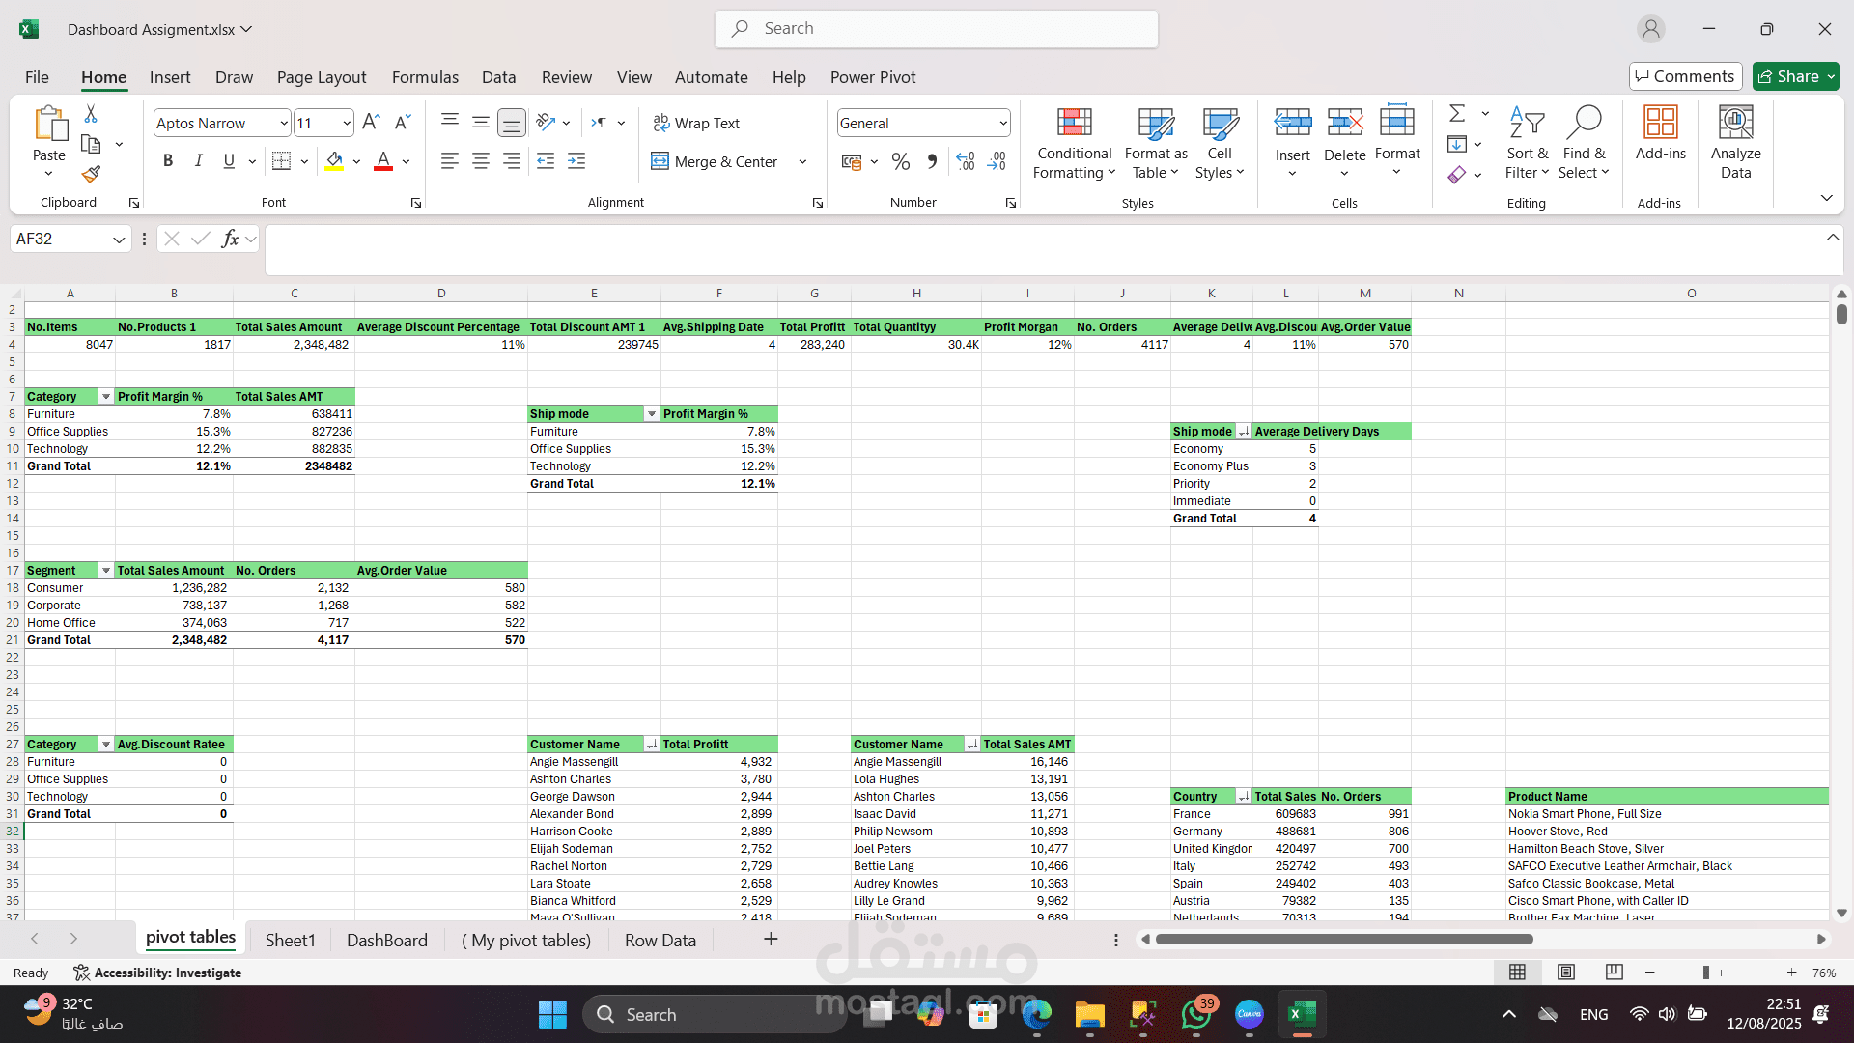Click the Increase Font Size icon

[371, 123]
